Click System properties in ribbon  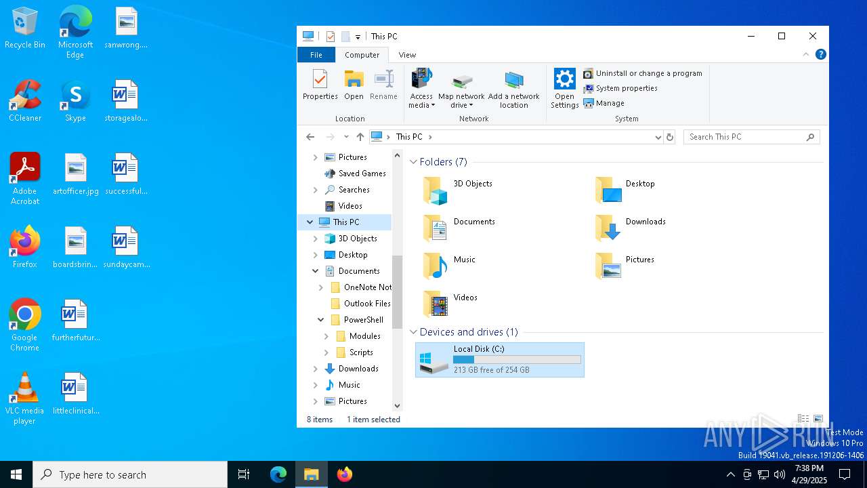620,88
